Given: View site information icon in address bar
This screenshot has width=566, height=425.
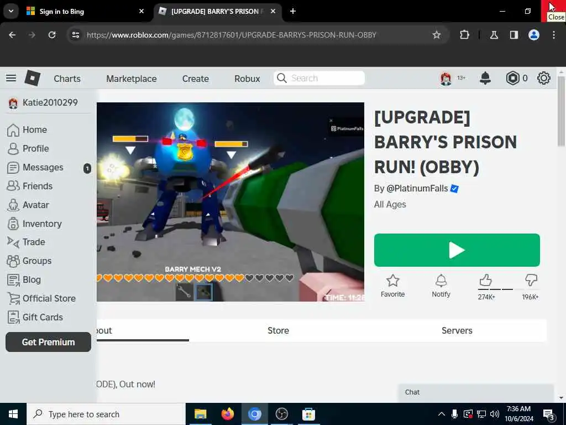Looking at the screenshot, I should coord(75,35).
